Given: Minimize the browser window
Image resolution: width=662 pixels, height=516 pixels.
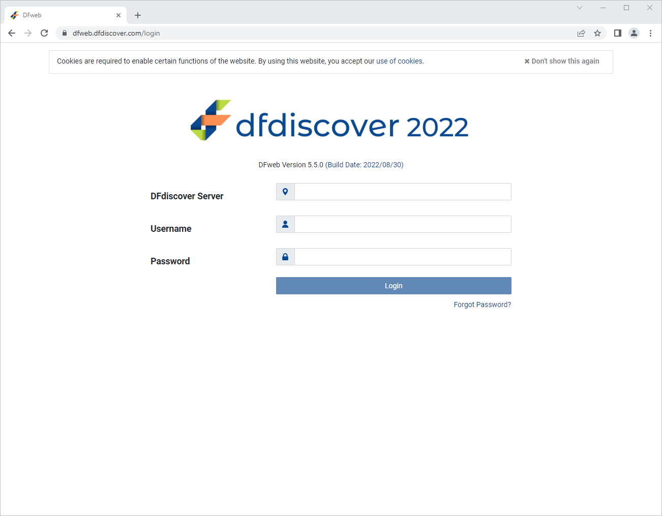Looking at the screenshot, I should (x=603, y=8).
